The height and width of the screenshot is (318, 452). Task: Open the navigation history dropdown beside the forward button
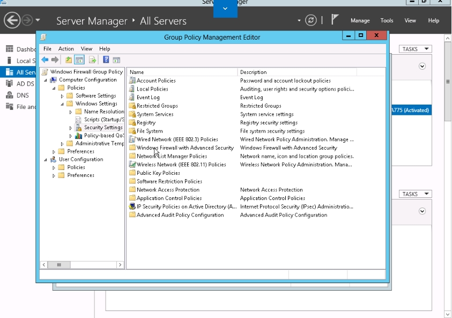38,20
